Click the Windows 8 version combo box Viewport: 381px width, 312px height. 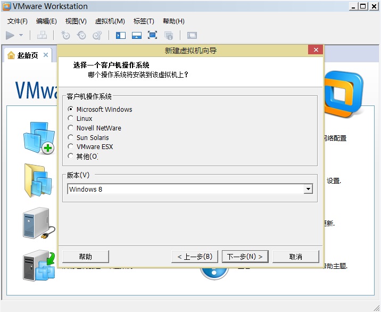pos(190,189)
